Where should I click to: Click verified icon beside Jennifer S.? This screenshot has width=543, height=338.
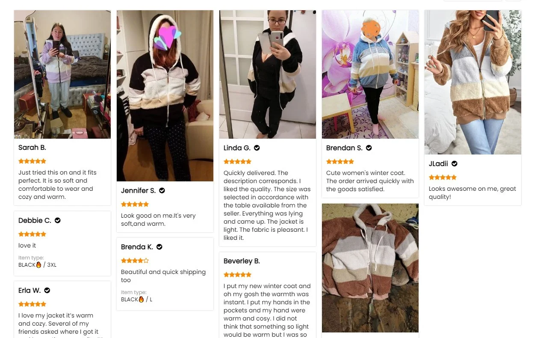pos(162,190)
